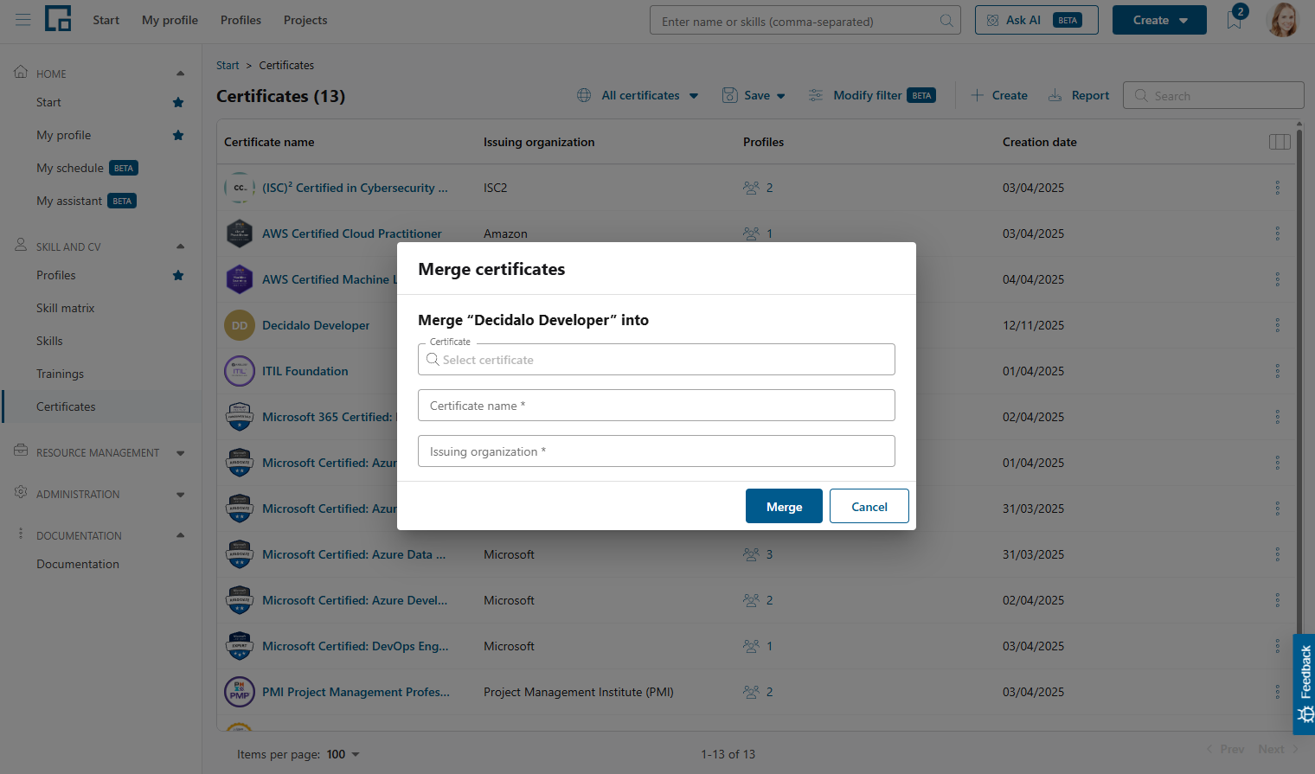Viewport: 1315px width, 774px height.
Task: Expand the RESOURCE MANAGEMENT section
Action: point(180,453)
